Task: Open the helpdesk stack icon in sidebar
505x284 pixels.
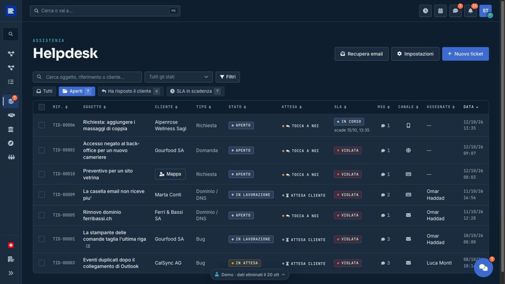Action: 11,101
